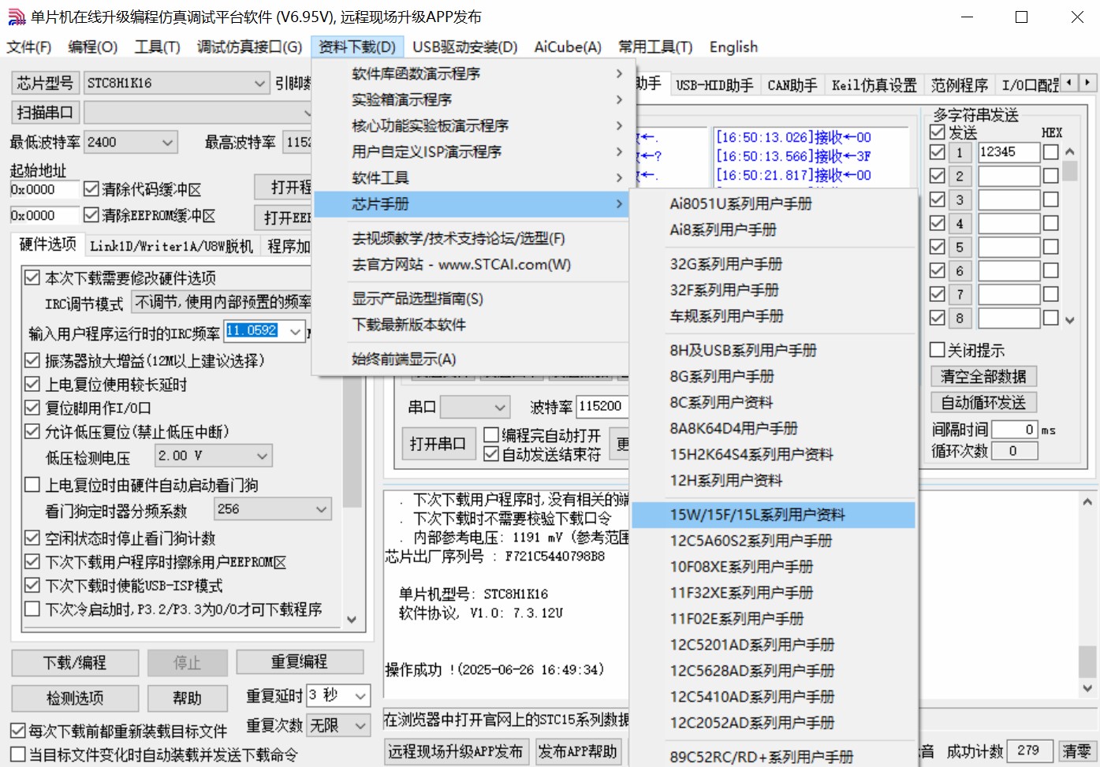1100x767 pixels.
Task: Uncheck 本次下载需要修改硬件选项
Action: [x=32, y=277]
